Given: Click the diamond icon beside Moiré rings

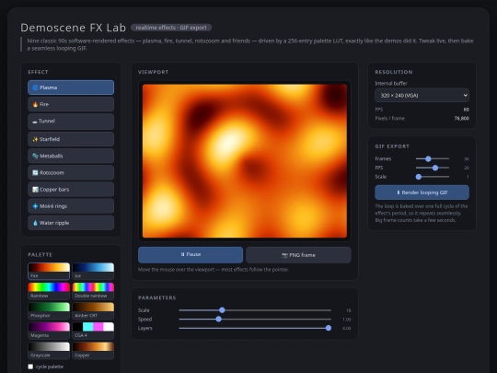Looking at the screenshot, I should coord(35,206).
